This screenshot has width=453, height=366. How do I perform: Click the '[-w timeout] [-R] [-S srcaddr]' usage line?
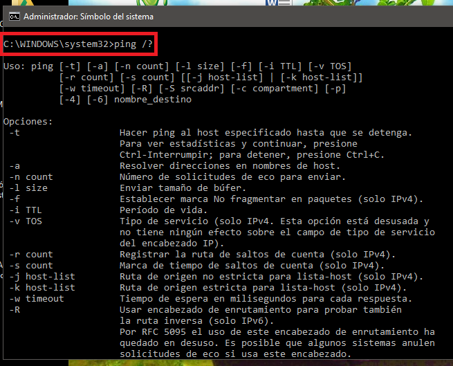point(203,89)
